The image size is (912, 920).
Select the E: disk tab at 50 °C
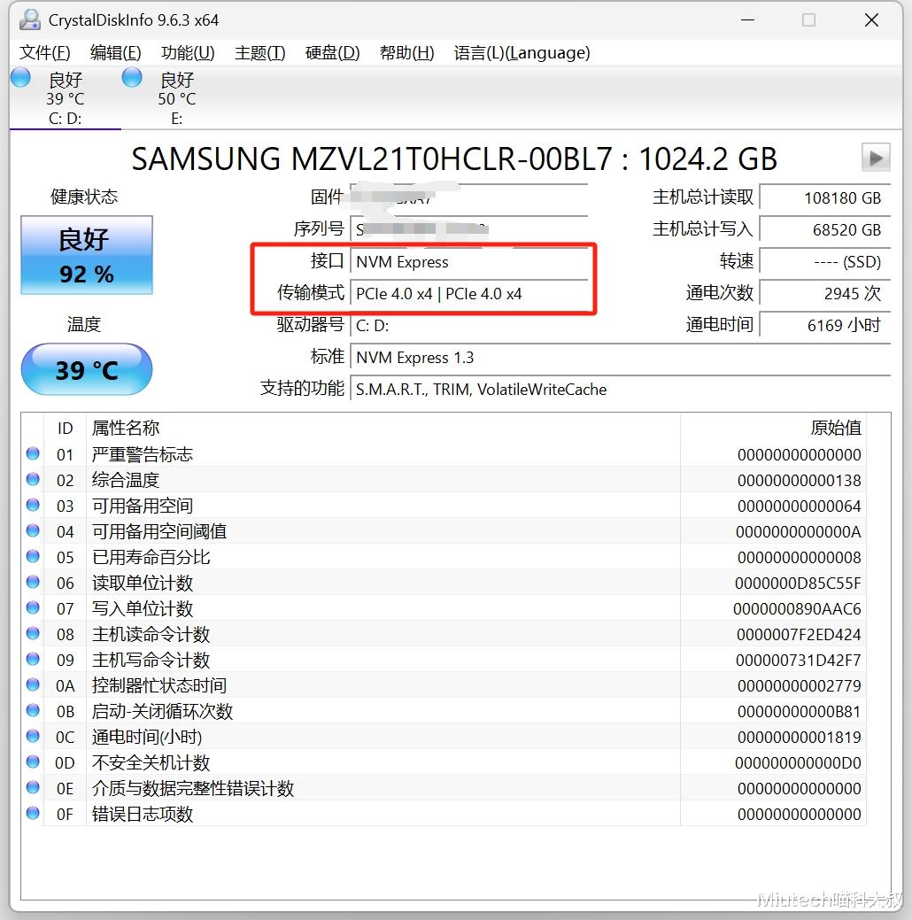[177, 98]
